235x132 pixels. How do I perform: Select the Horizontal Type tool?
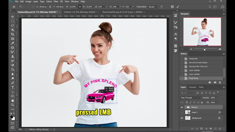coord(12,87)
